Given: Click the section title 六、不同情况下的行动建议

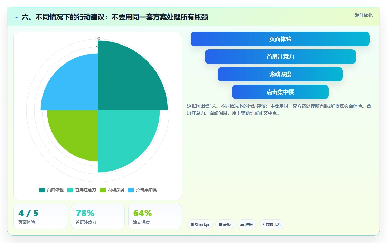Looking at the screenshot, I should click(x=115, y=17).
